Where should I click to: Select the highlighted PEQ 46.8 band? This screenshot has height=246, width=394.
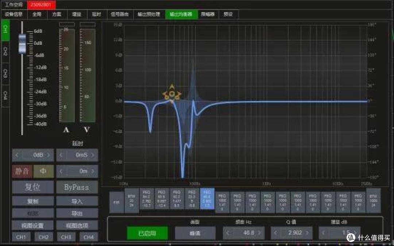pos(207,199)
